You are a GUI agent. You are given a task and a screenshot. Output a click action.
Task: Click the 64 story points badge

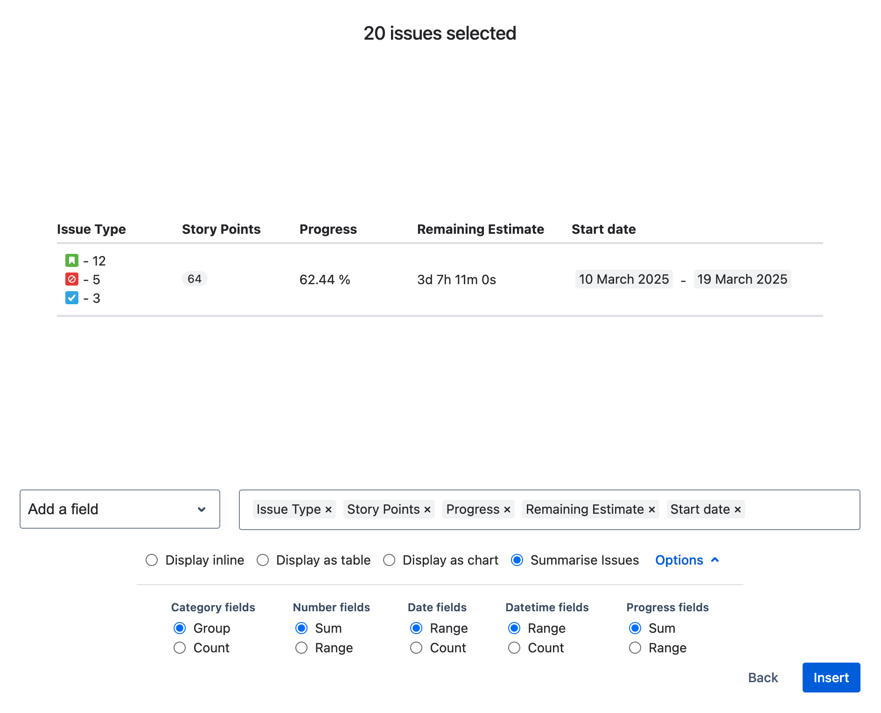[x=195, y=279]
